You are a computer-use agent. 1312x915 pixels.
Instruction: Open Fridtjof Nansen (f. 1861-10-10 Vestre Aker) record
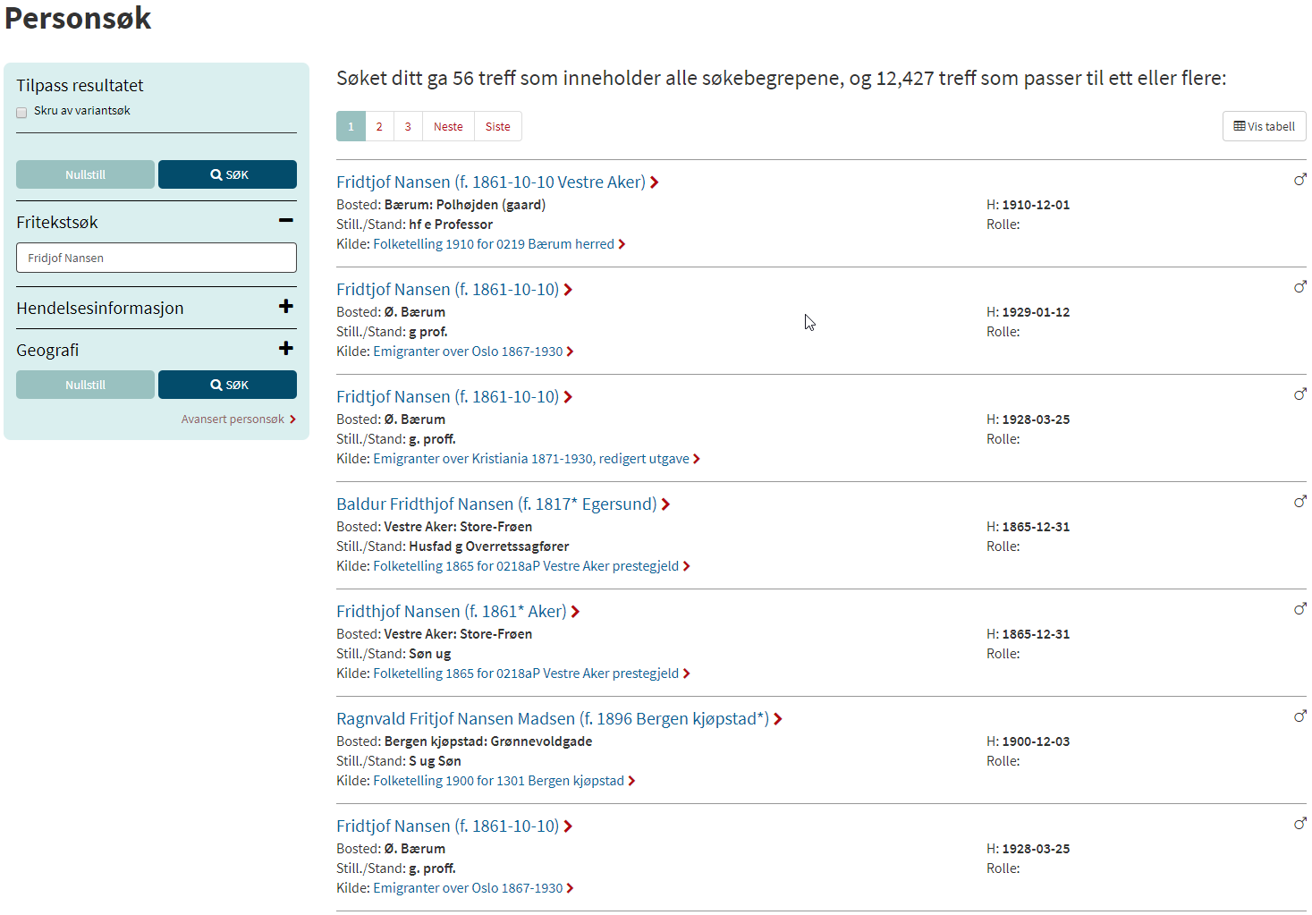[x=490, y=182]
